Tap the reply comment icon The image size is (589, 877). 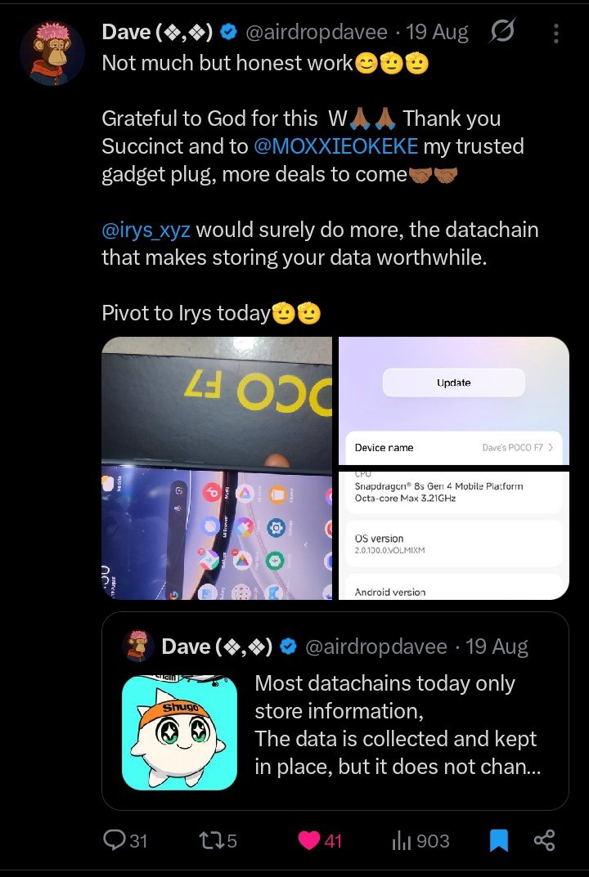(115, 840)
